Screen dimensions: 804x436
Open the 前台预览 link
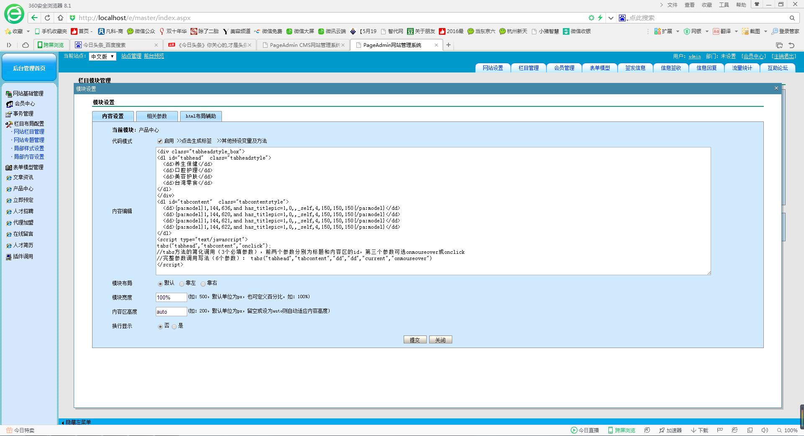point(154,56)
